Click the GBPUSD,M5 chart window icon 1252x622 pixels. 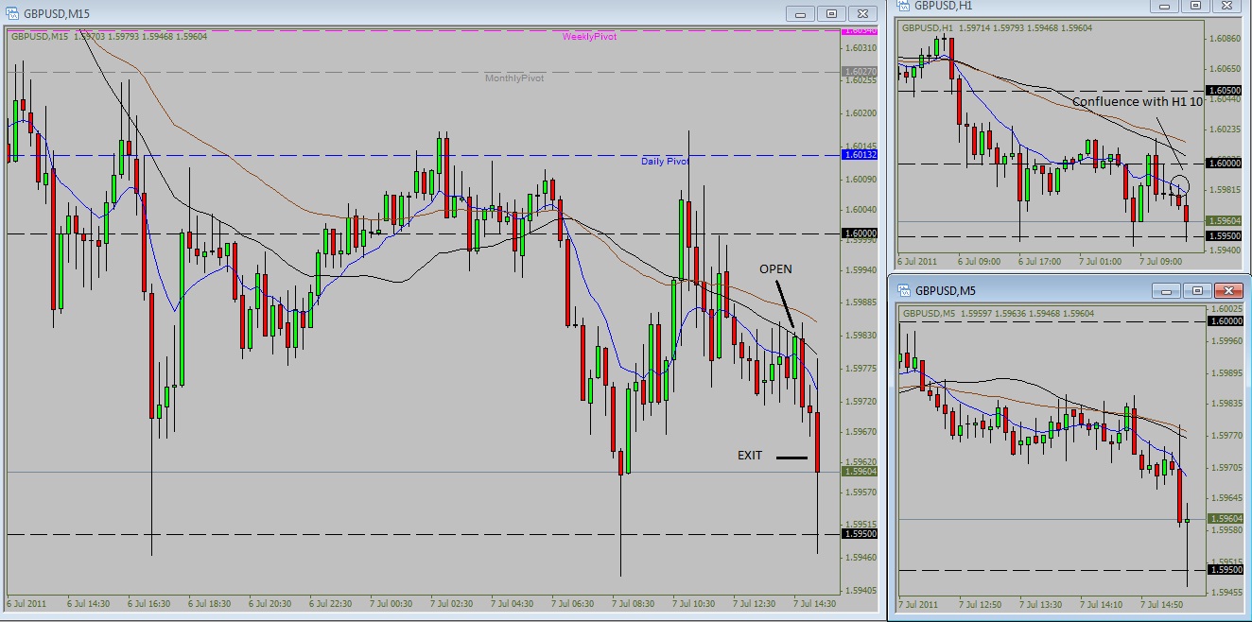(x=903, y=290)
